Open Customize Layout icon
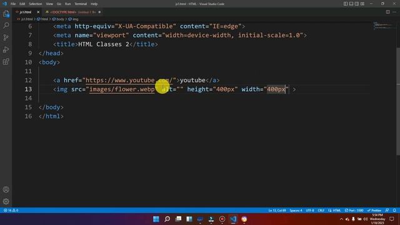 click(362, 4)
